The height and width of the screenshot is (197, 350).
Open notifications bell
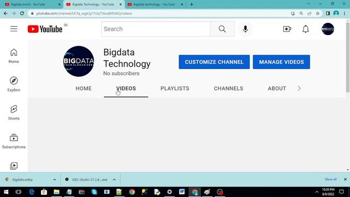pos(306,29)
